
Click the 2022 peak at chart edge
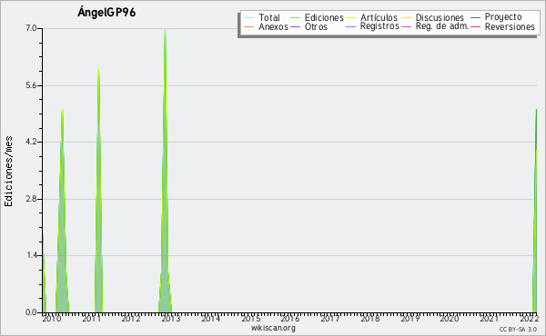tap(536, 110)
